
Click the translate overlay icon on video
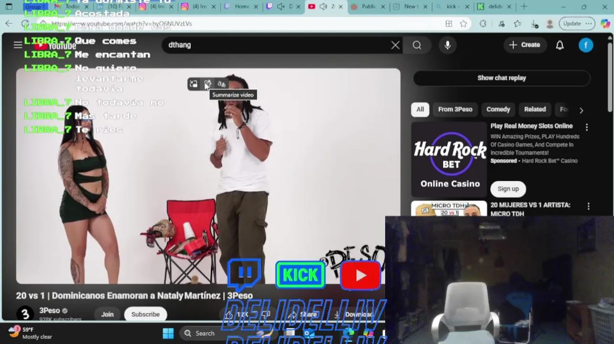tap(221, 84)
